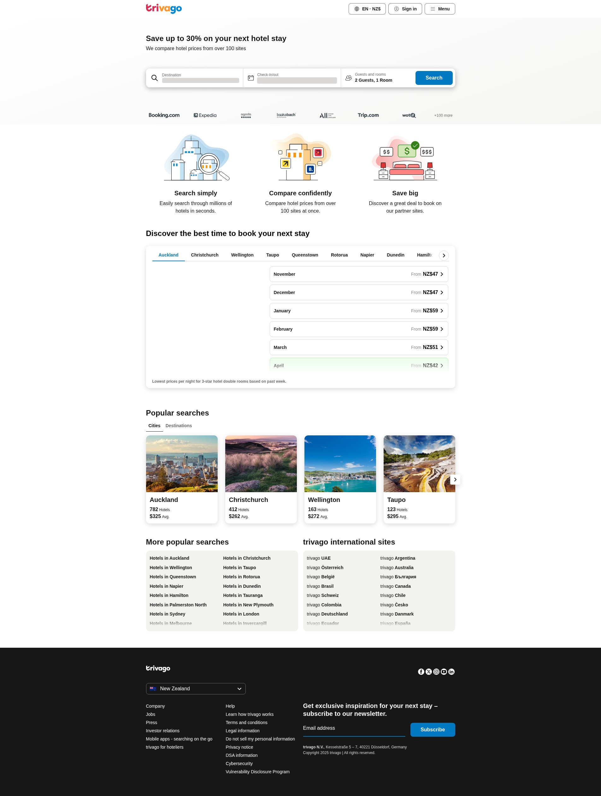Click the Search simply illustration
This screenshot has height=796, width=601.
coord(197,158)
